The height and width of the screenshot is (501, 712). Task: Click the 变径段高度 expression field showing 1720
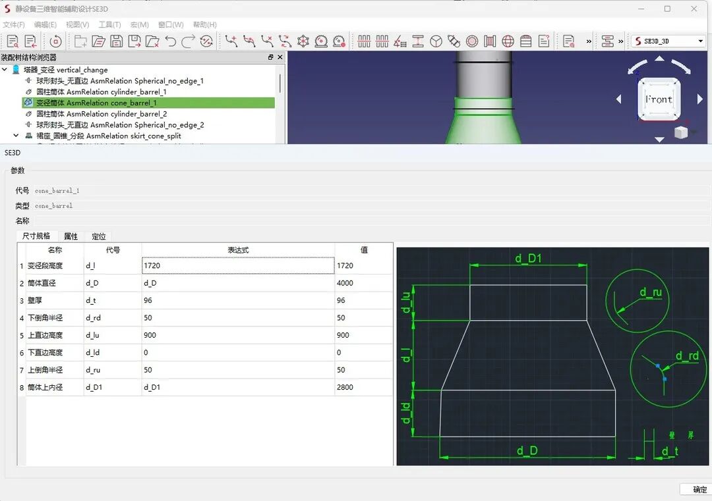pos(238,265)
